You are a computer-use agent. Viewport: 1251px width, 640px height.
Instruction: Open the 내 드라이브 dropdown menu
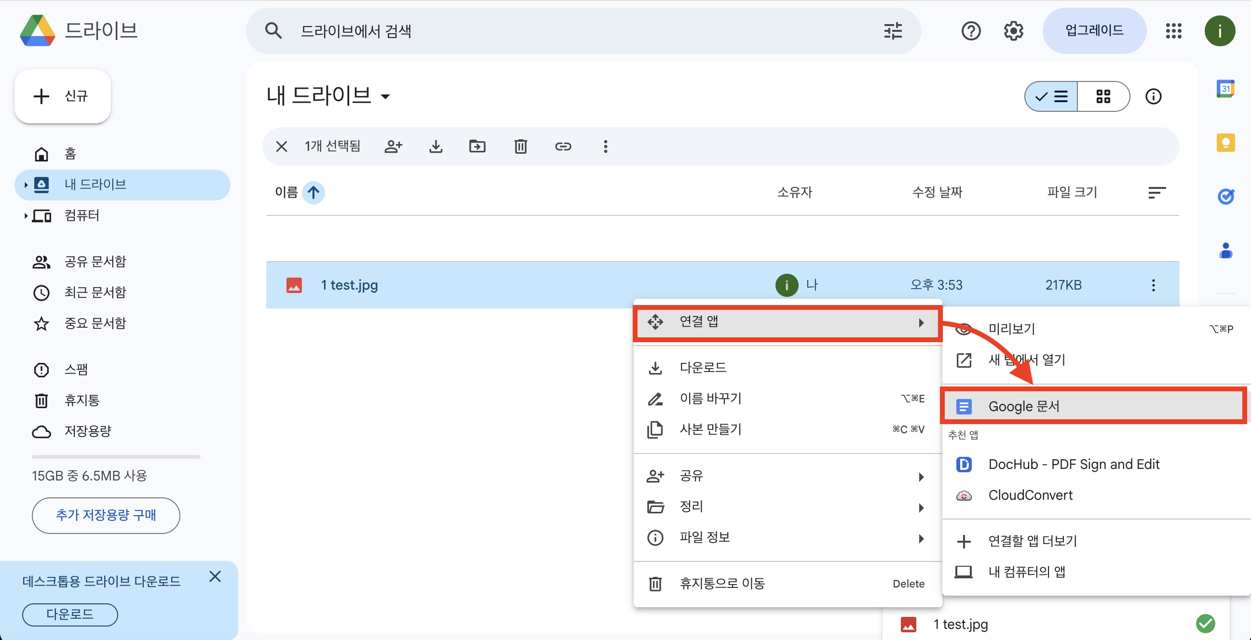(x=385, y=96)
